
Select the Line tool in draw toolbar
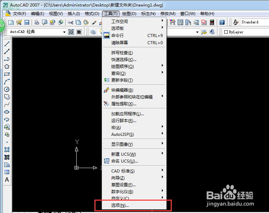tap(7, 44)
